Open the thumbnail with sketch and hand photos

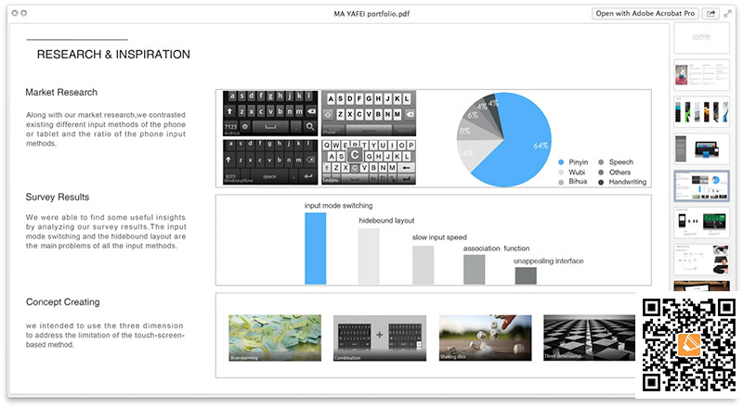point(701,260)
